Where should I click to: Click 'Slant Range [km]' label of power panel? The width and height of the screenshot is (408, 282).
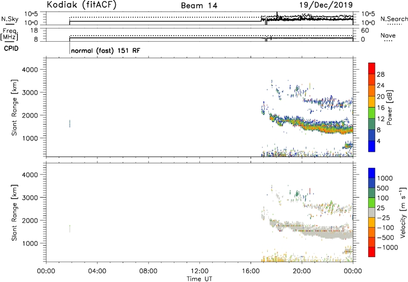tap(14, 107)
